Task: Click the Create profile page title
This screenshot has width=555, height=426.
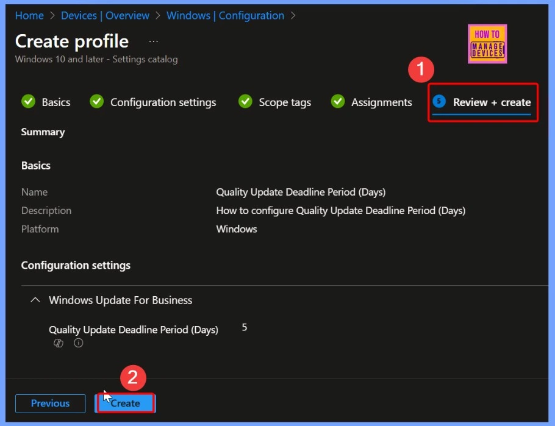Action: (72, 41)
